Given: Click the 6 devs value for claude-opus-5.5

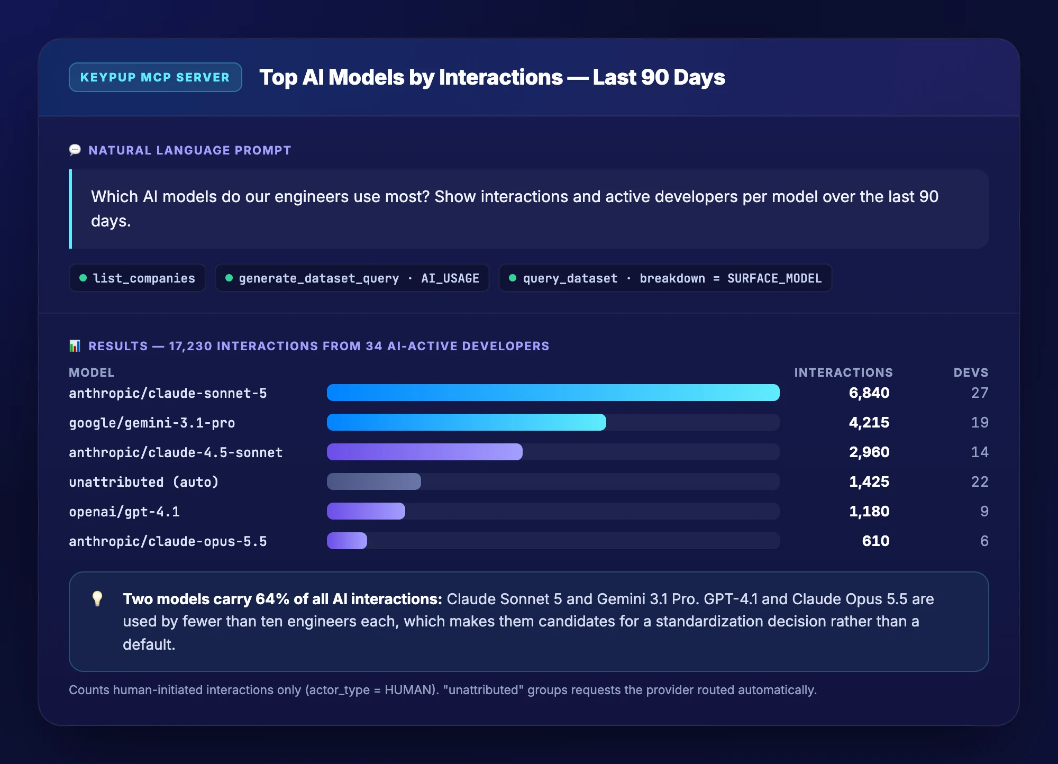Looking at the screenshot, I should [x=984, y=541].
